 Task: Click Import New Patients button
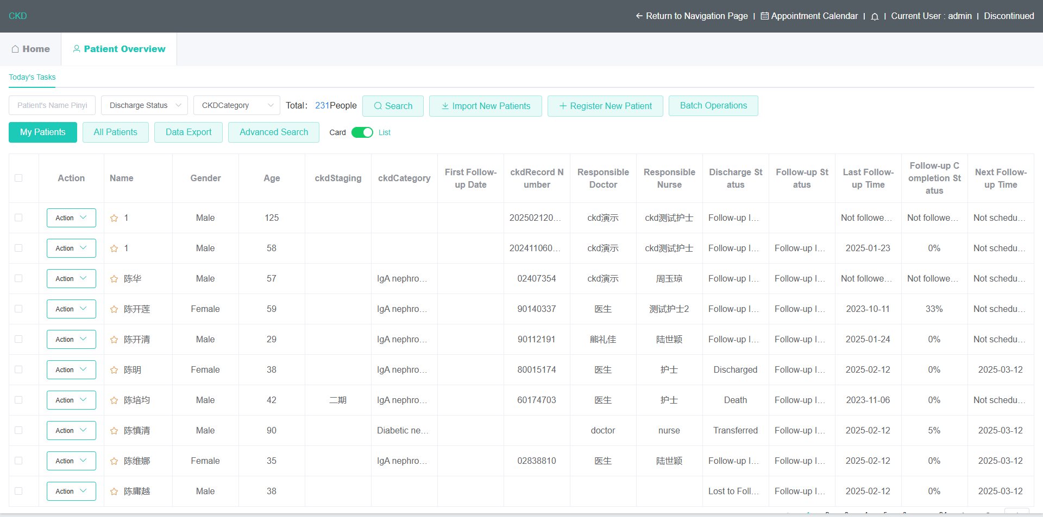(x=486, y=106)
